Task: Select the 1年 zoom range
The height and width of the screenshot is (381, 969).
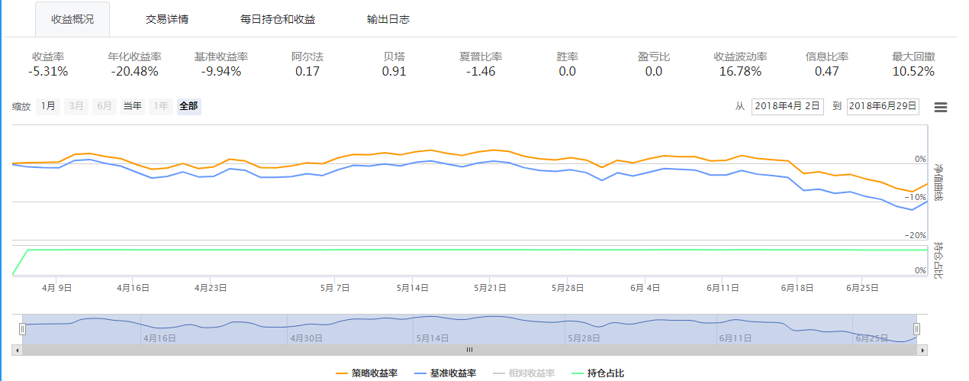Action: pyautogui.click(x=160, y=106)
